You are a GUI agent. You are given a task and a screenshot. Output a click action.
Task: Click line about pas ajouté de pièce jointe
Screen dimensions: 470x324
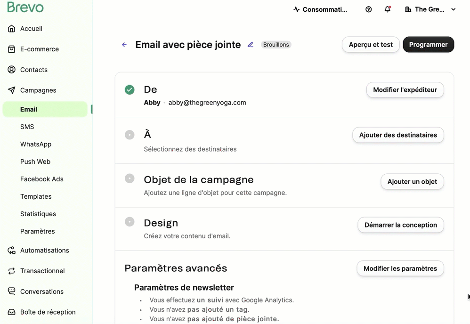tap(214, 319)
